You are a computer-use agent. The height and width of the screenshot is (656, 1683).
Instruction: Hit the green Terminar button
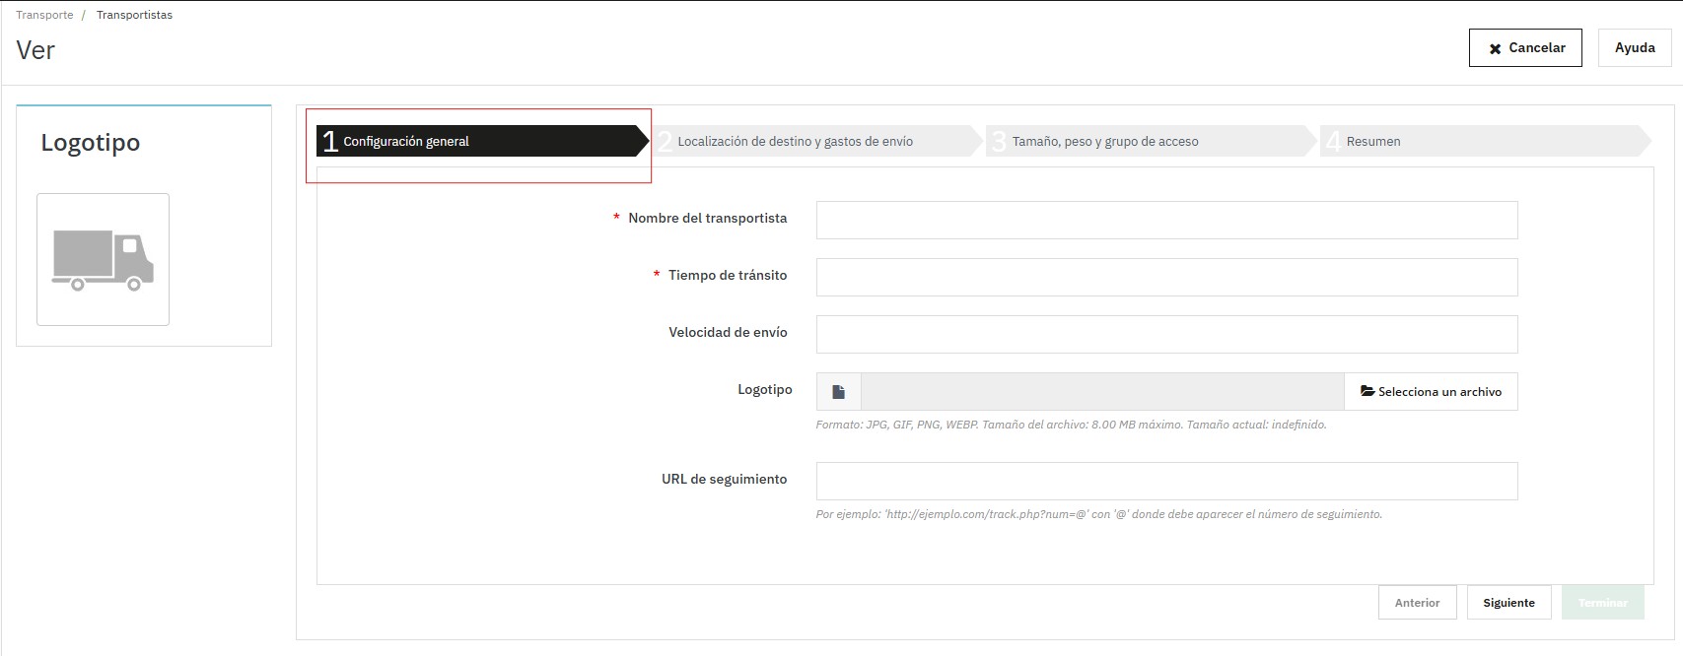pyautogui.click(x=1602, y=603)
